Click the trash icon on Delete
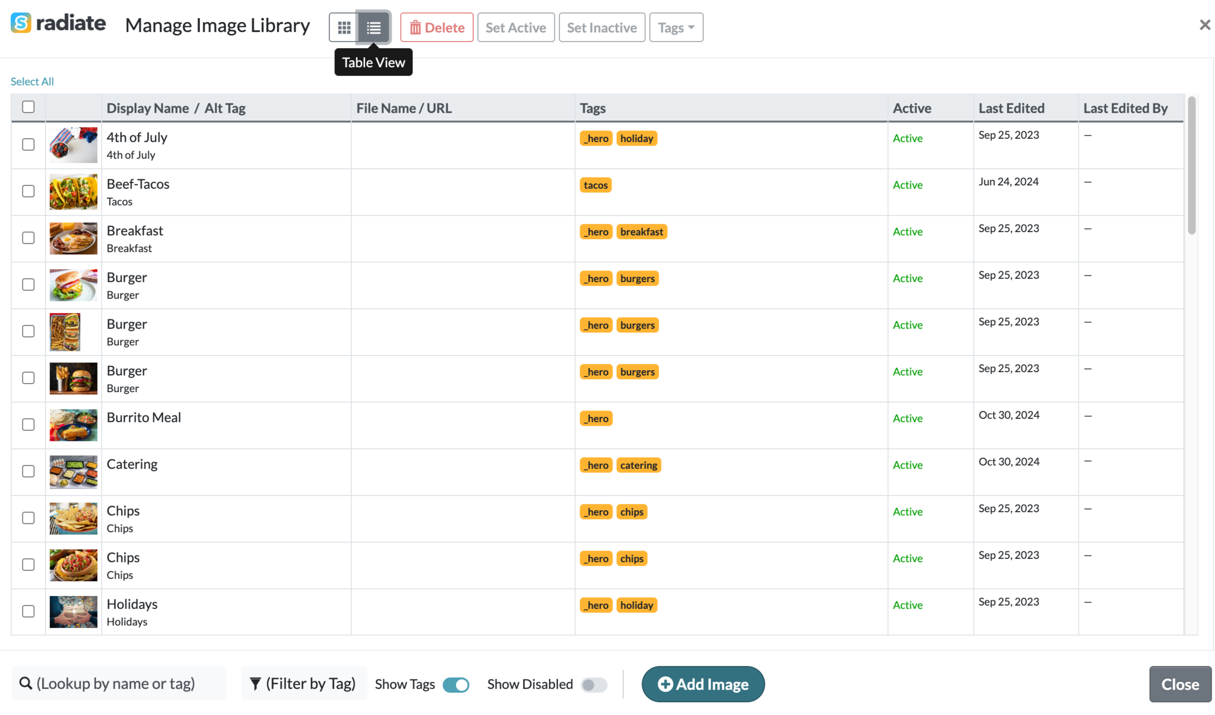 click(415, 28)
